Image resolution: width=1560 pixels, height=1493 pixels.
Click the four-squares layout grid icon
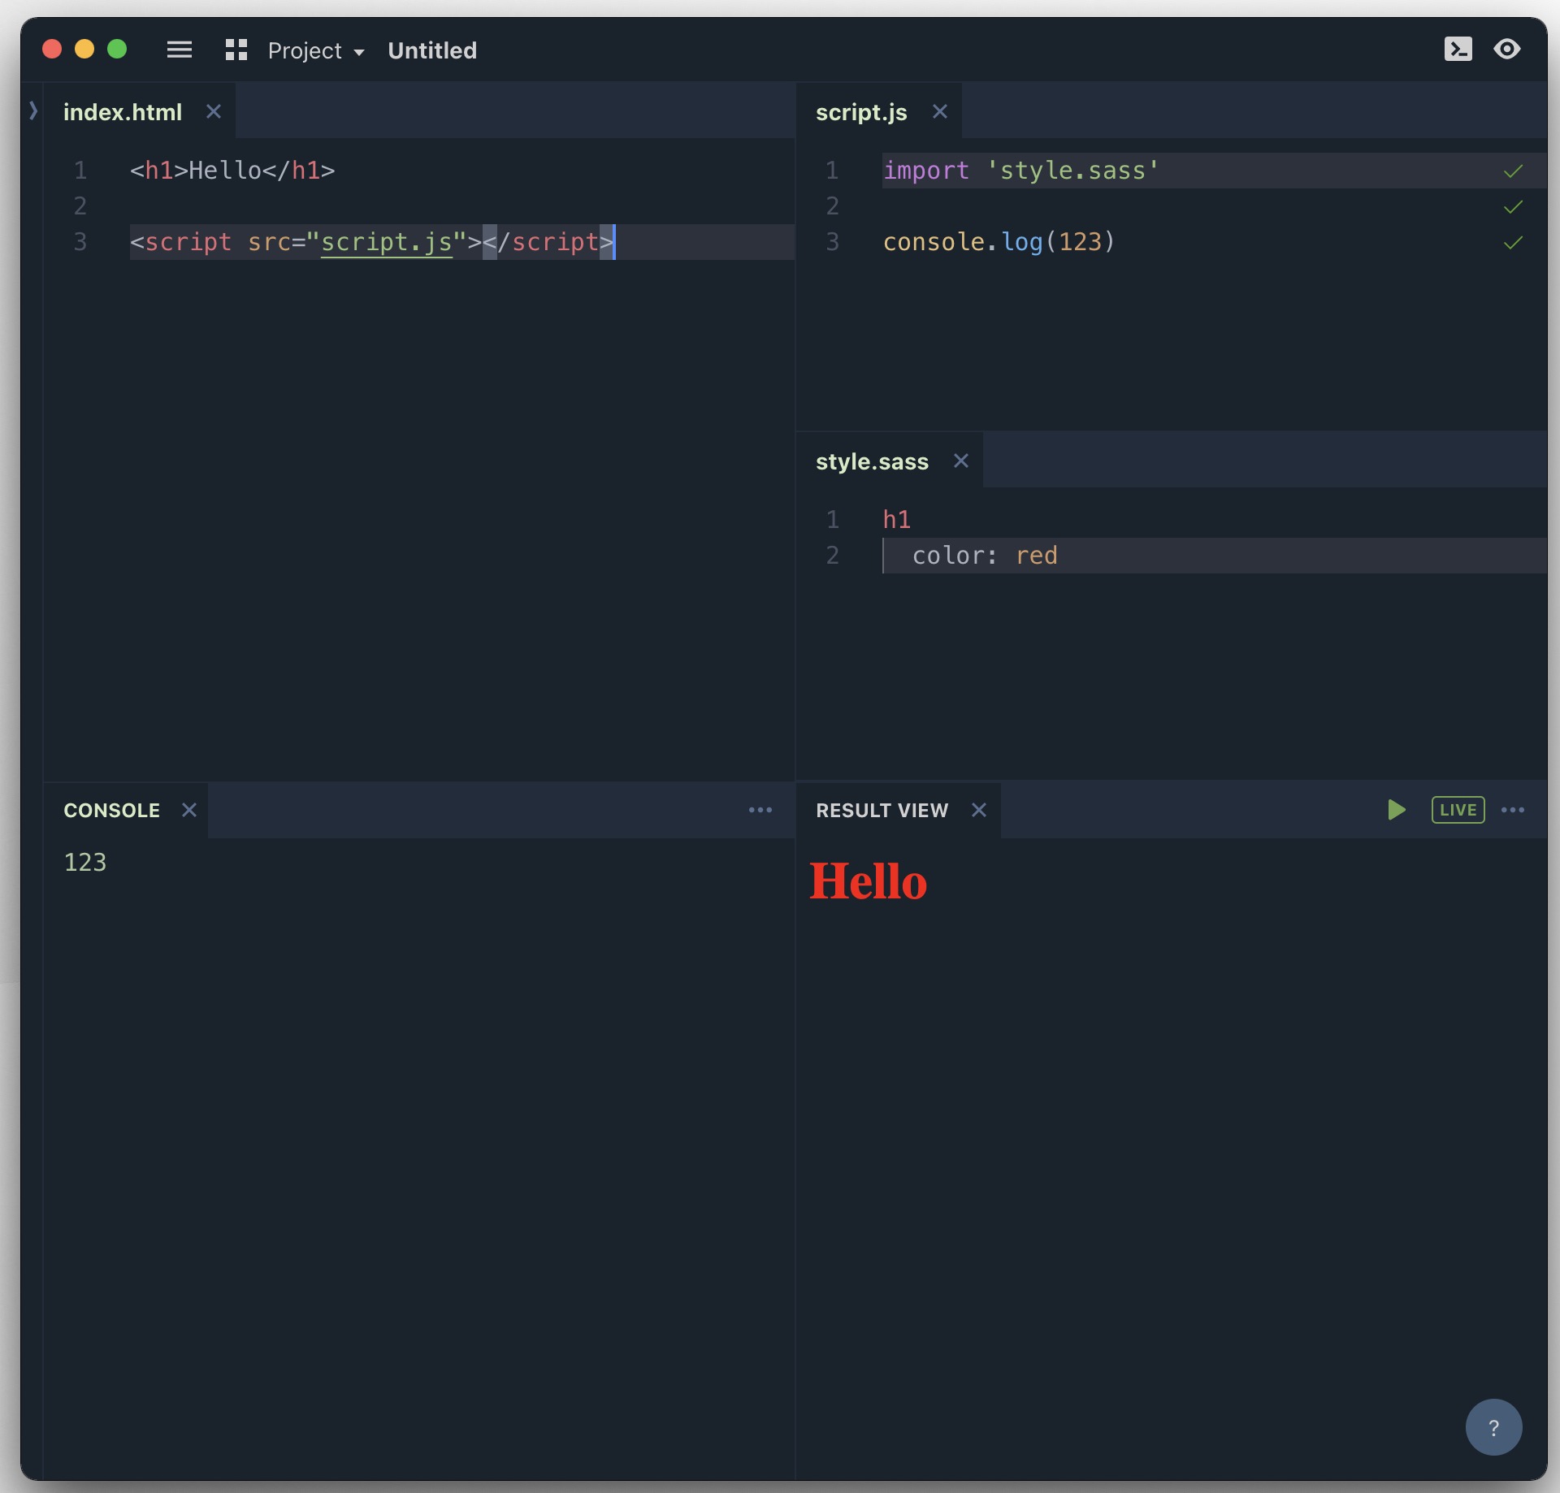point(236,50)
